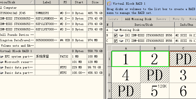The image size is (196, 99).
Task: Click the 101 MB start cell
Action: (x=79, y=62)
